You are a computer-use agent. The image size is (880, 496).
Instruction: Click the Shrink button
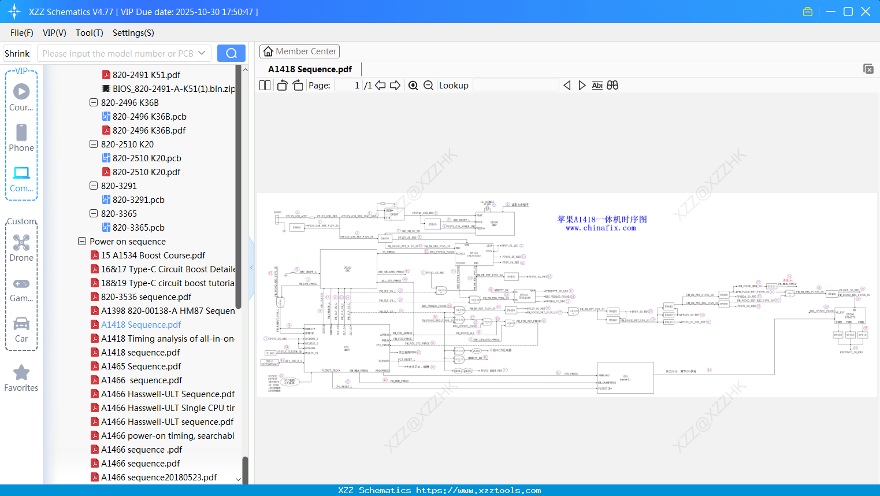tap(17, 53)
